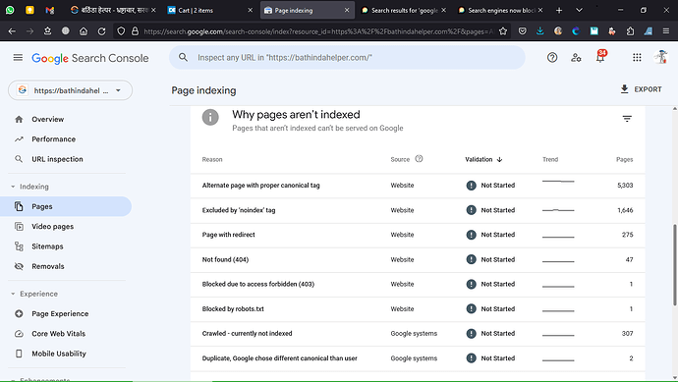Reload the page in browser toolbar
Image resolution: width=678 pixels, height=382 pixels.
101,31
